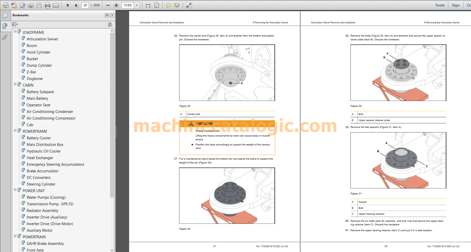Open the Tools pane
This screenshot has height=252, width=471.
point(440,5)
